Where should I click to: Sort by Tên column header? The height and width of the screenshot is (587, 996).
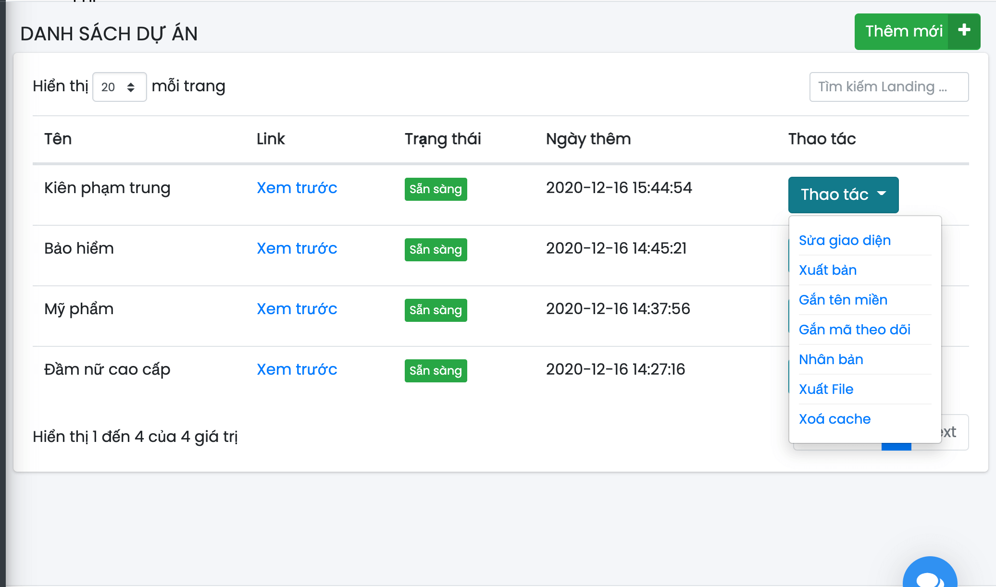coord(58,139)
